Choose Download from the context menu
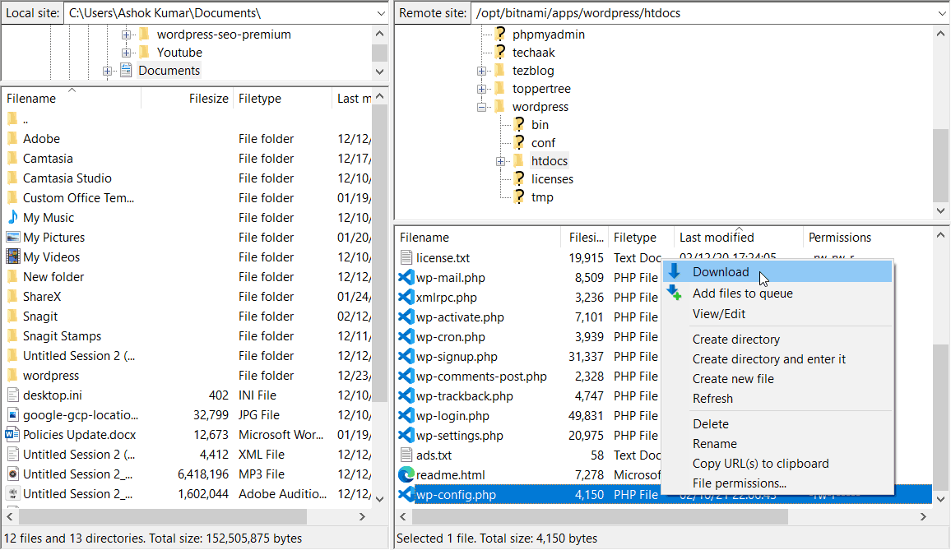Viewport: 951px width, 550px height. click(x=778, y=271)
